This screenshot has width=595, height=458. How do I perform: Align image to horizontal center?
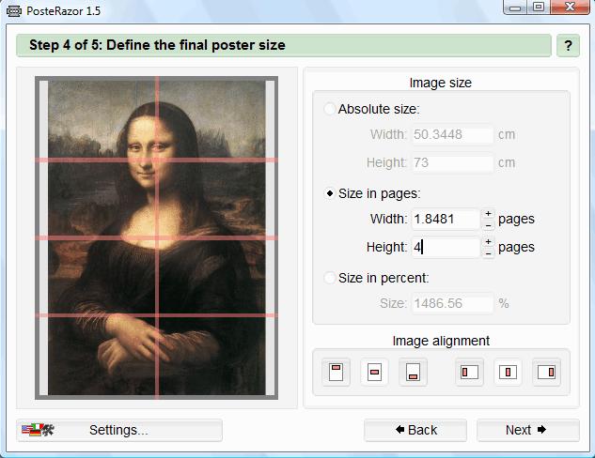coord(508,372)
